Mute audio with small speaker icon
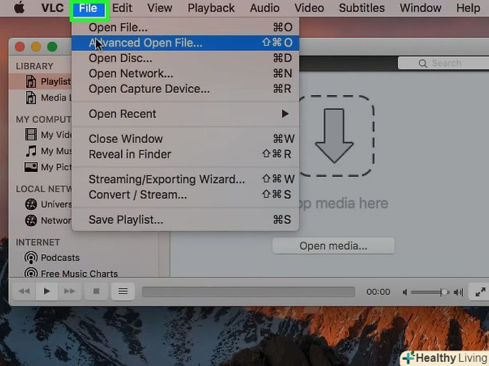 [405, 292]
